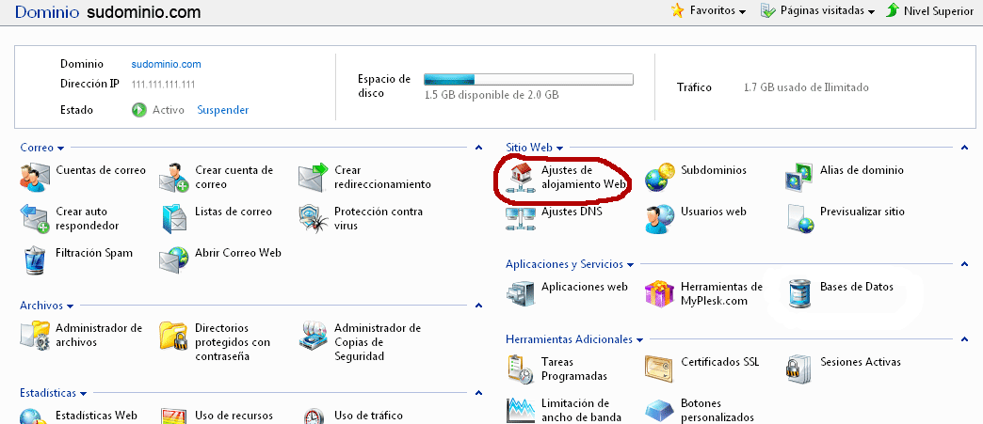Click the Bases de Datos cylinder icon

click(x=799, y=294)
